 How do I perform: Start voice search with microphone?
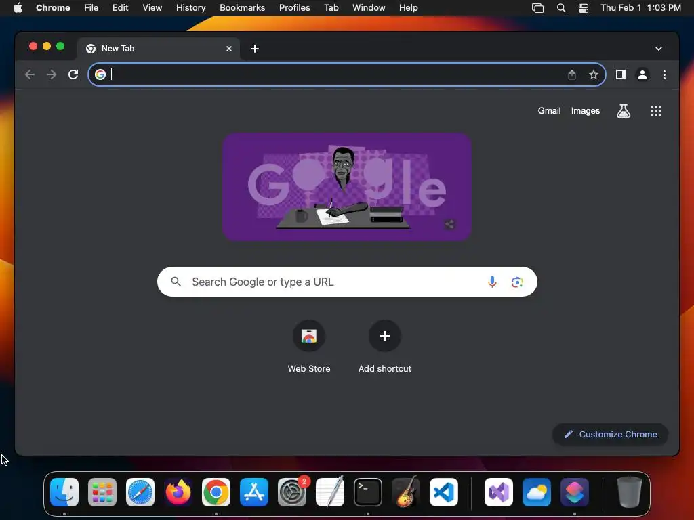pos(492,282)
